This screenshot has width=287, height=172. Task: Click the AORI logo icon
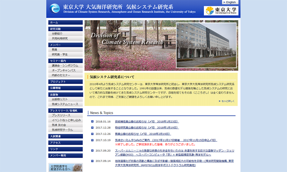click(55, 9)
